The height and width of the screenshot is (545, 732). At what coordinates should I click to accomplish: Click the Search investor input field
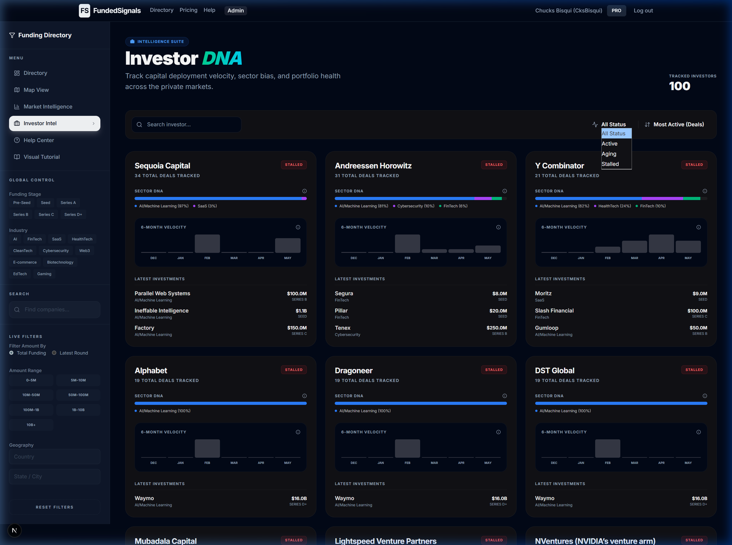pos(186,124)
